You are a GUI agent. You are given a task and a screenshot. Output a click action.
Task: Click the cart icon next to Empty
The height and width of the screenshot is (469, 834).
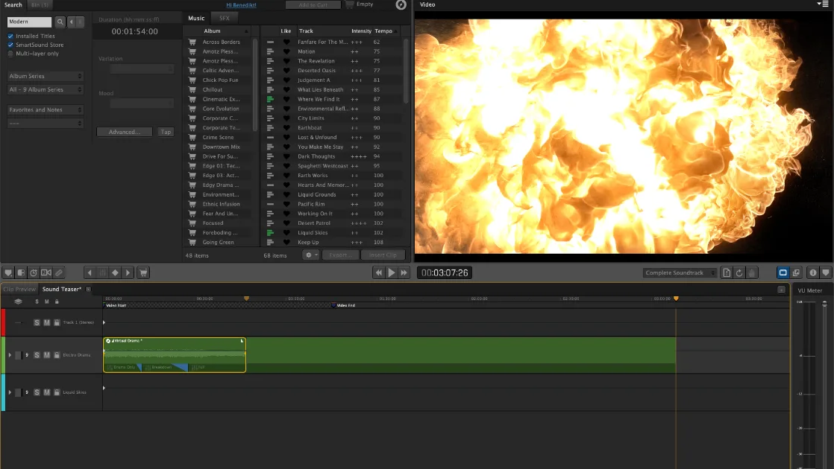pyautogui.click(x=349, y=4)
